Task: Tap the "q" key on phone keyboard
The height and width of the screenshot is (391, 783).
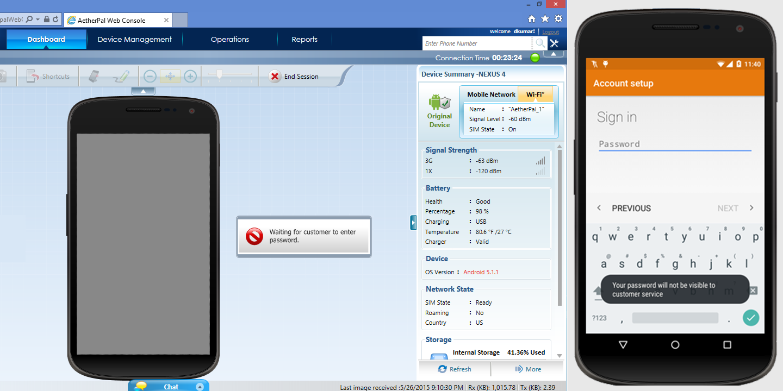Action: [x=595, y=237]
